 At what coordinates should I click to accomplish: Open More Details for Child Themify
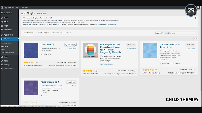[x=72, y=49]
